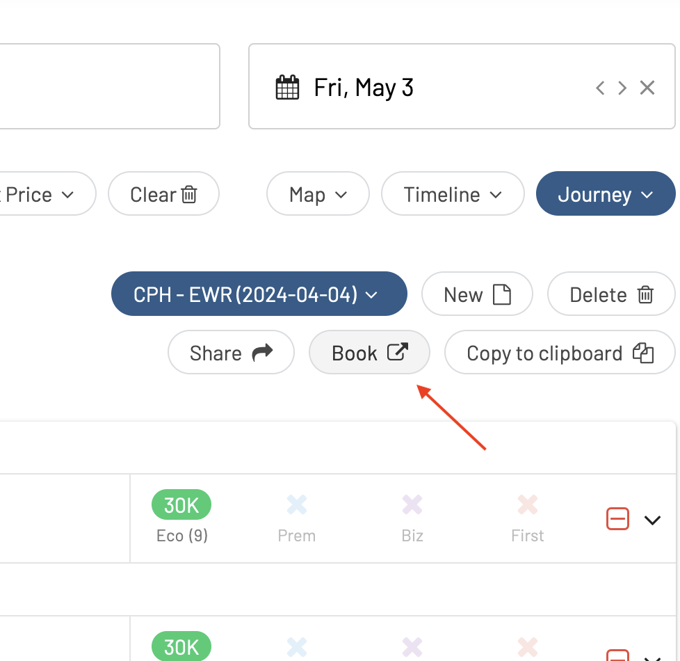Expand the Journey dropdown
The image size is (680, 661).
click(x=606, y=193)
